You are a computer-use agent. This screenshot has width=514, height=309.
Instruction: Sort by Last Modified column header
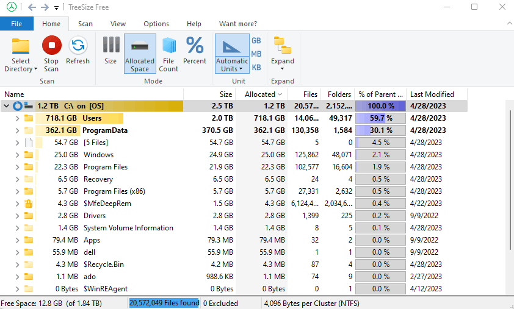[437, 94]
